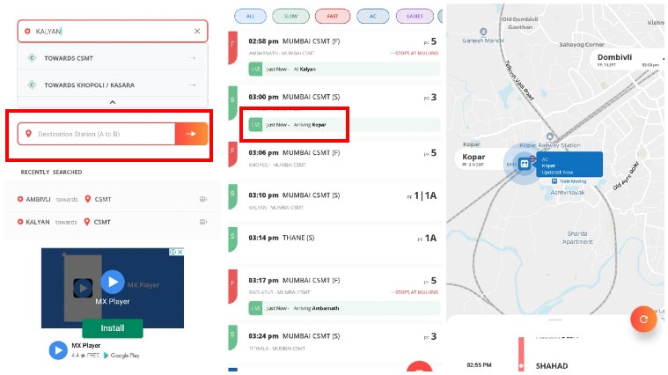The image size is (668, 375).
Task: Open the Google Play link in ad
Action: 121,355
